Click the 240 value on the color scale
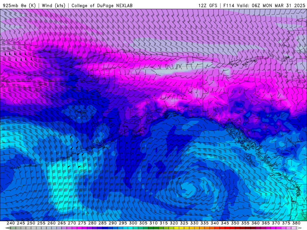Image resolution: width=307 pixels, height=230 pixels. (11, 223)
